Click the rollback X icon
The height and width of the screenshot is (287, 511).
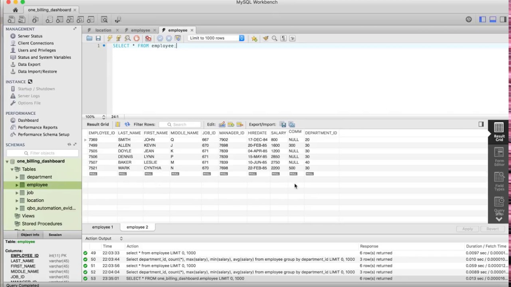click(169, 38)
